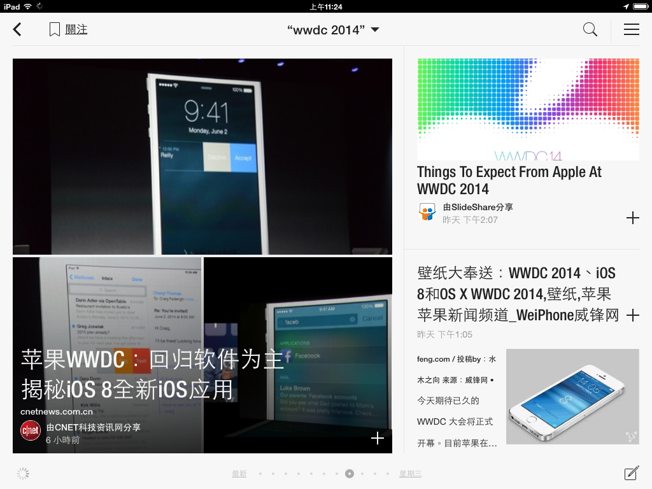Tap the bookmark follow icon
The width and height of the screenshot is (652, 489).
tap(55, 29)
